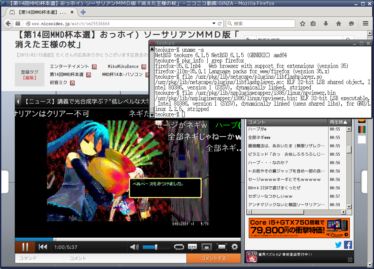Click the teokure terminal title bar
The height and width of the screenshot is (269, 374).
253,43
